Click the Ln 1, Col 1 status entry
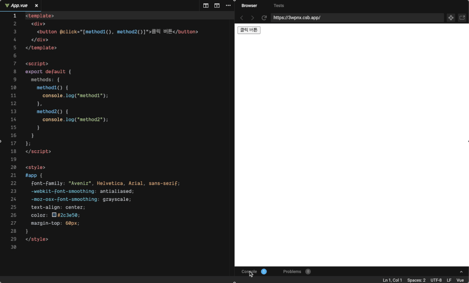The width and height of the screenshot is (469, 283). tap(392, 280)
